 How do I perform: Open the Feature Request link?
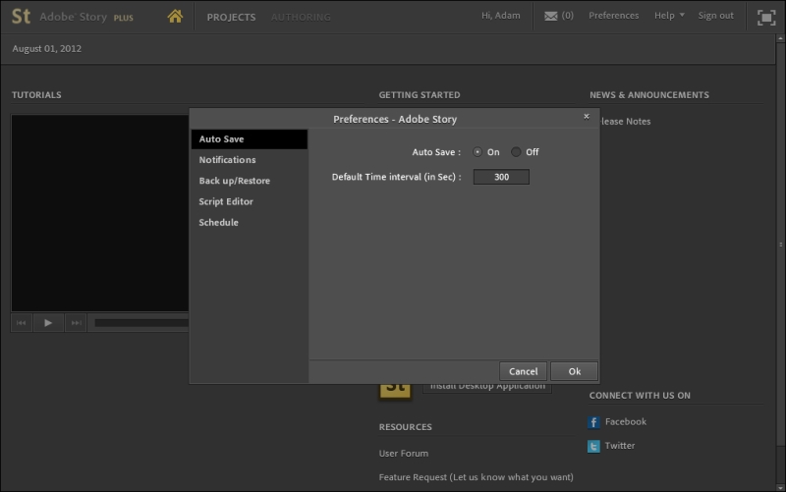pyautogui.click(x=476, y=477)
